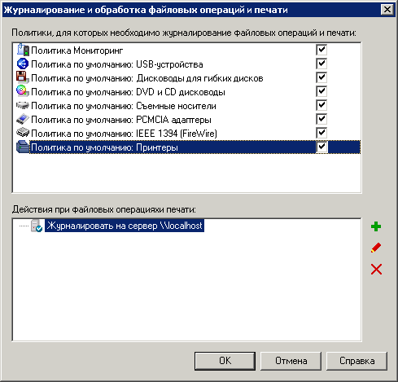This screenshot has width=398, height=382.
Task: Click the printer icon for Принтеры policy
Action: tap(23, 147)
